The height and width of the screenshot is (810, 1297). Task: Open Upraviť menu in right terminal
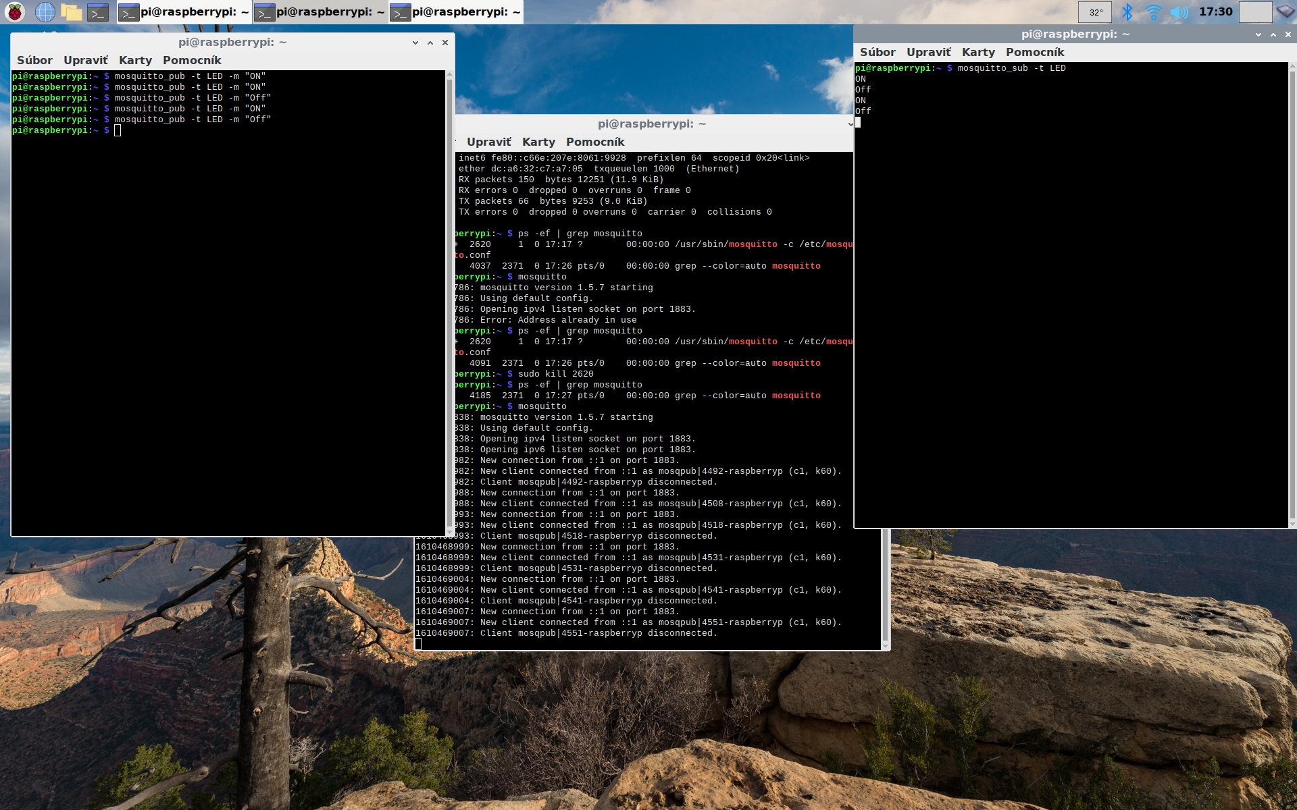point(928,52)
